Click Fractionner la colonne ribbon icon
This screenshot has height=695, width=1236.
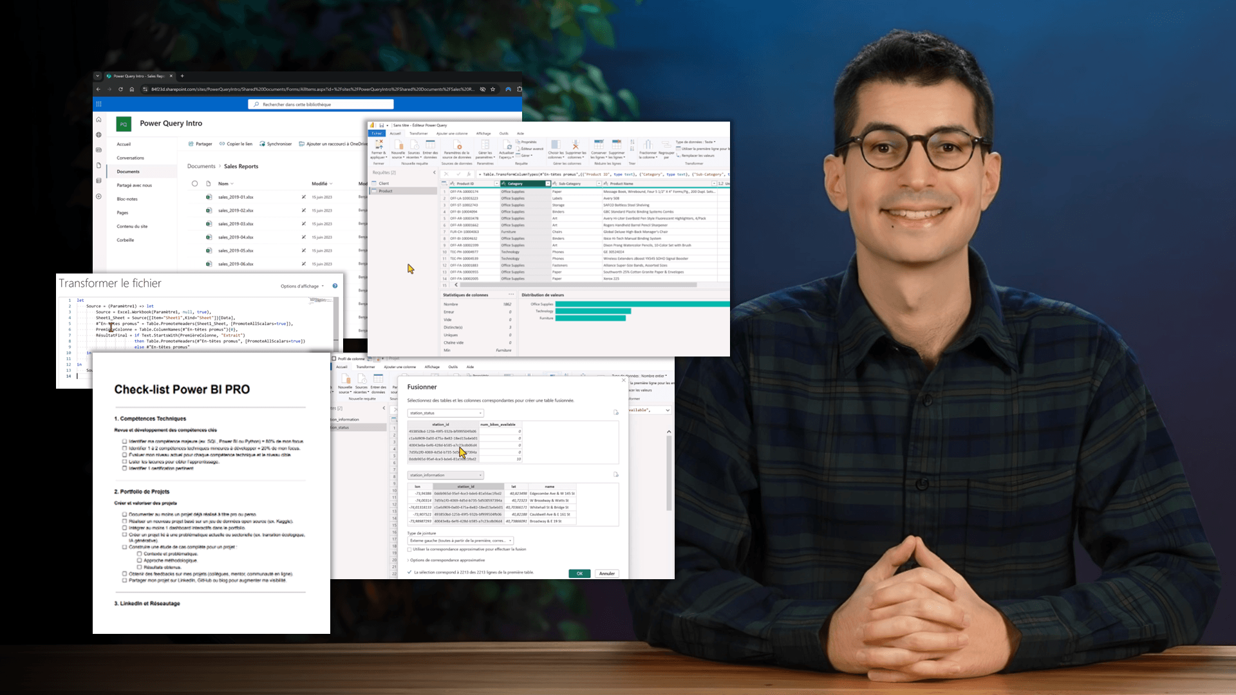pyautogui.click(x=648, y=144)
